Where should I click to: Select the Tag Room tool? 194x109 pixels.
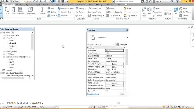click(x=113, y=15)
